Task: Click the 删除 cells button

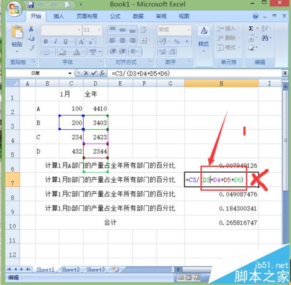Action: click(228, 38)
